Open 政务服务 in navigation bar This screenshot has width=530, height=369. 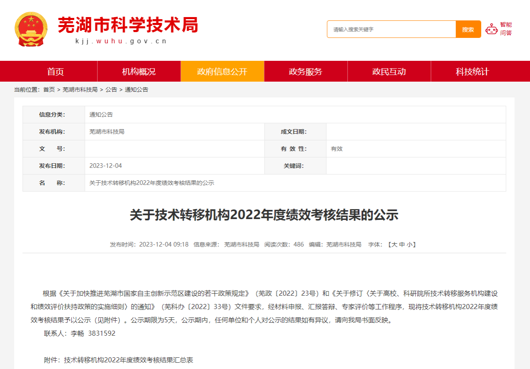[x=305, y=72]
